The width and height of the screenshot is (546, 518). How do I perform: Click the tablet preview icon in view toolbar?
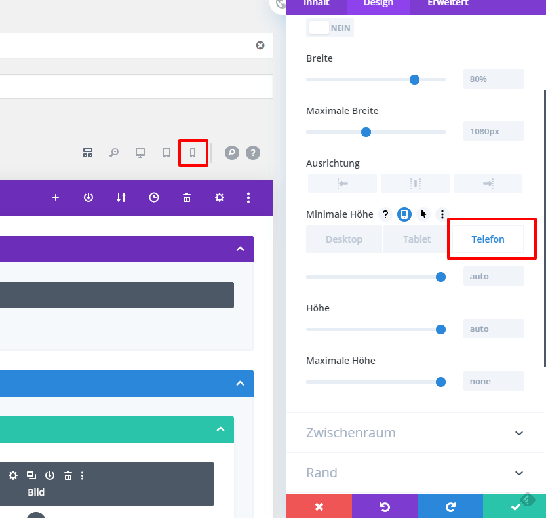[x=166, y=153]
